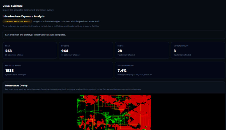Select the Visual Evidence heading
Screen dimensions: 226x130
pos(13,6)
